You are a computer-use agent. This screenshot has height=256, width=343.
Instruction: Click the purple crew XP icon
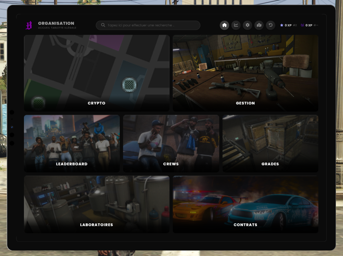click(302, 25)
